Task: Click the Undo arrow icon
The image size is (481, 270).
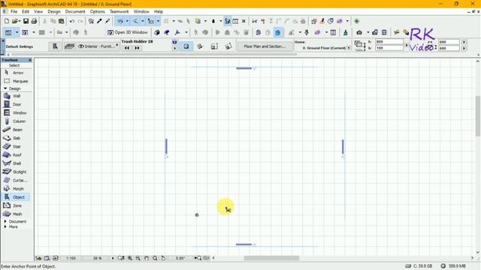Action: click(x=72, y=21)
